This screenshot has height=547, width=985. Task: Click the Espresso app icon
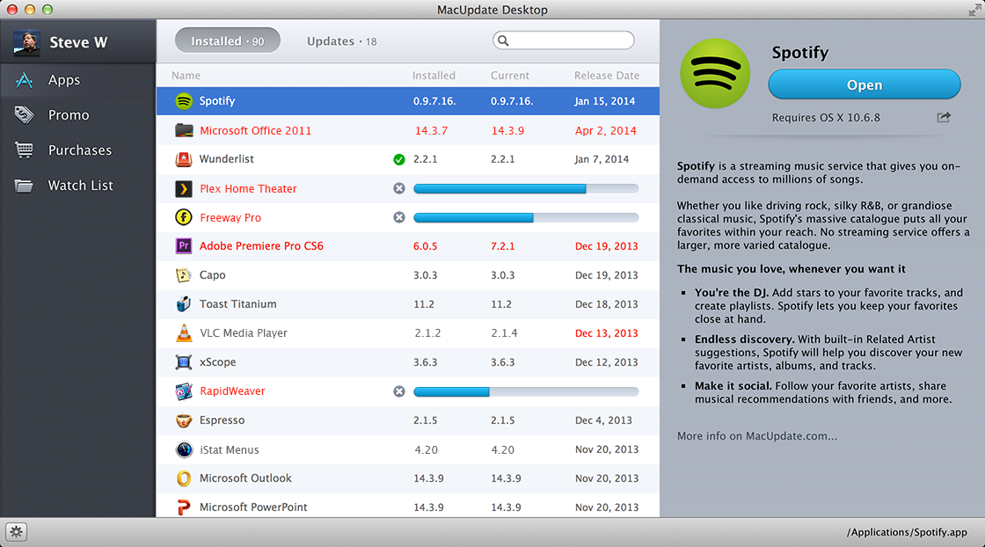(x=184, y=420)
